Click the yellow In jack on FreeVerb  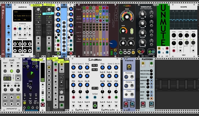[129, 66]
